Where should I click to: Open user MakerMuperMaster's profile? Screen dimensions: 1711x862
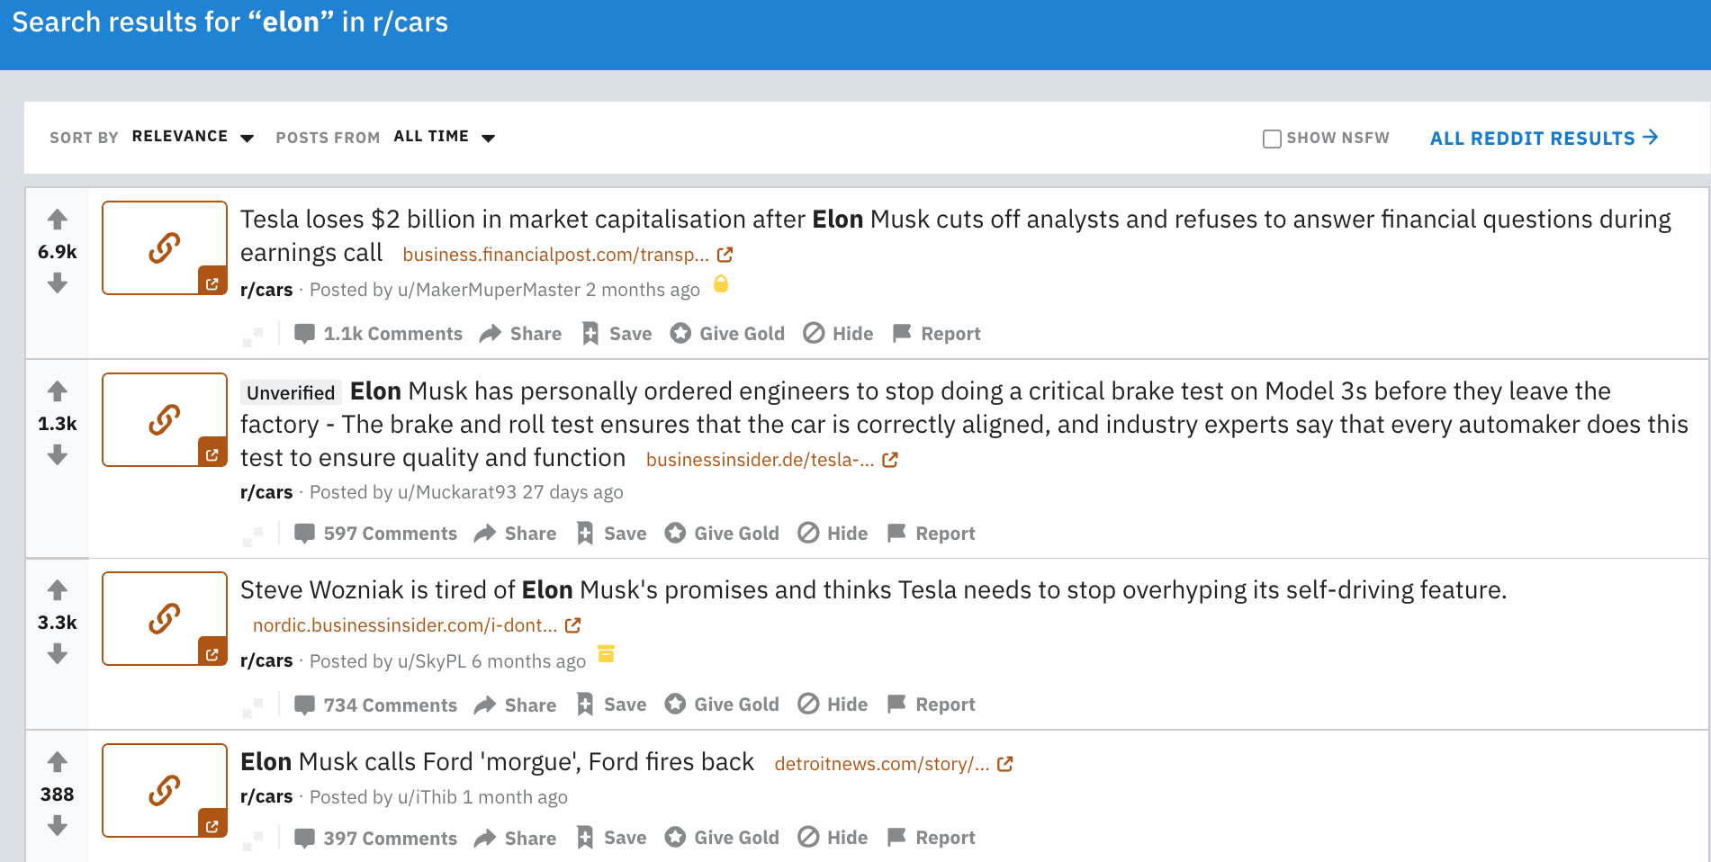489,290
